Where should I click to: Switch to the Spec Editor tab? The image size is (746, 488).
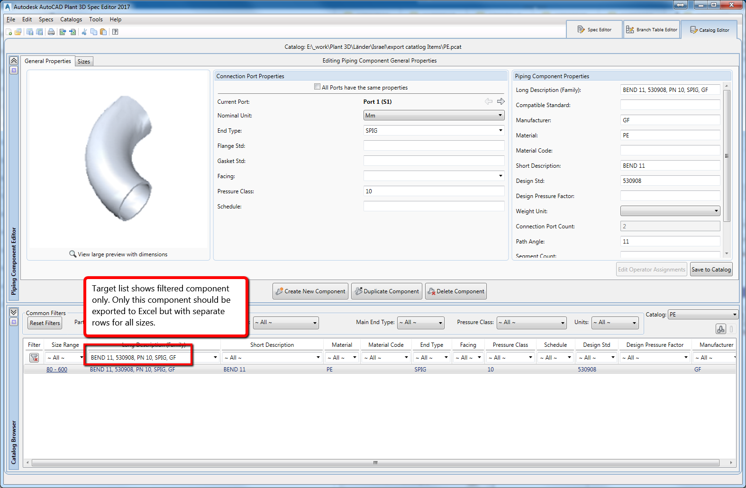(x=594, y=29)
